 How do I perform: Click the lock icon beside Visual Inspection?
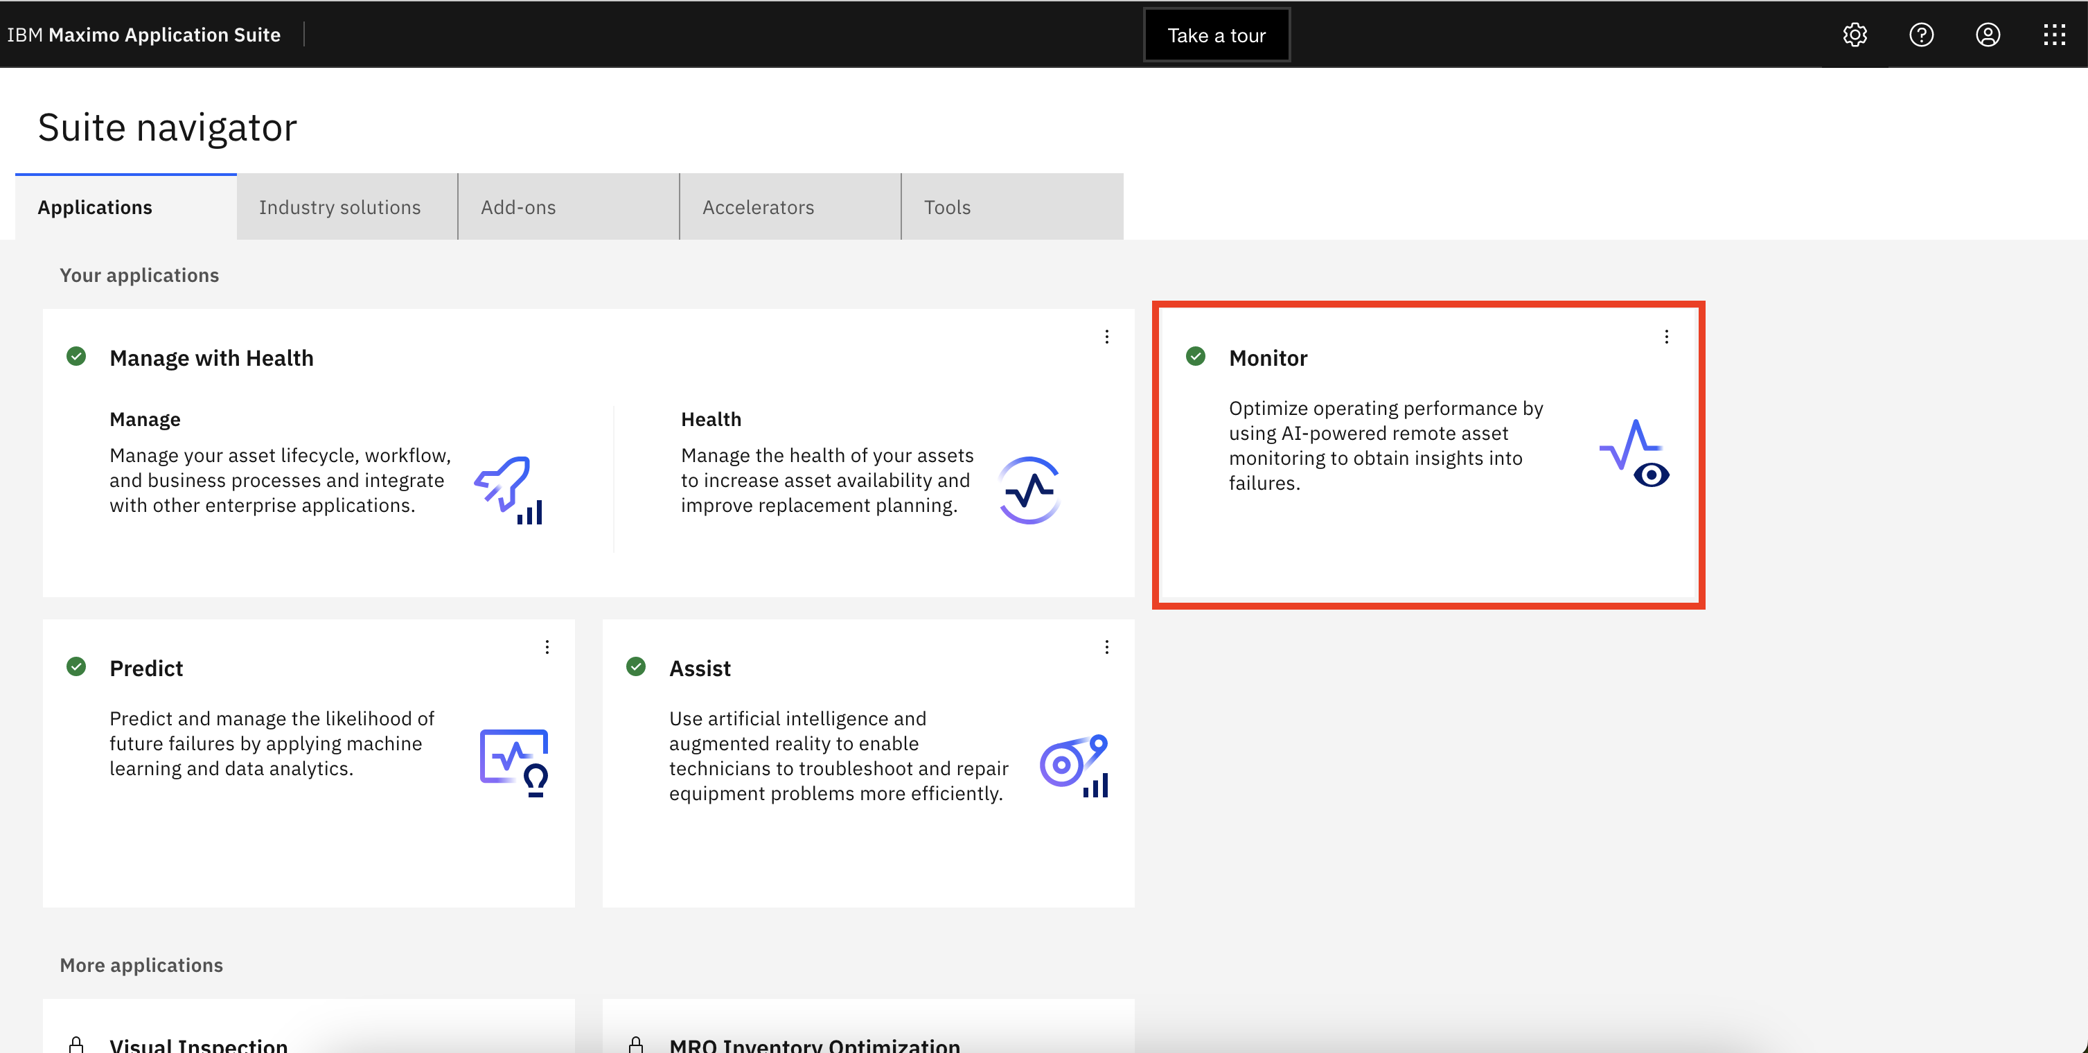(x=76, y=1044)
